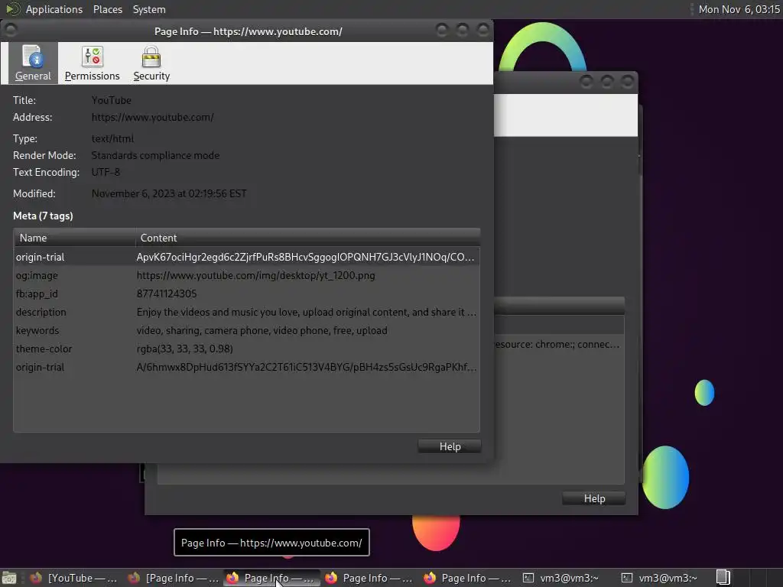Select the first origin-trial meta row starting ApvK67
This screenshot has height=587, width=783.
(247, 257)
